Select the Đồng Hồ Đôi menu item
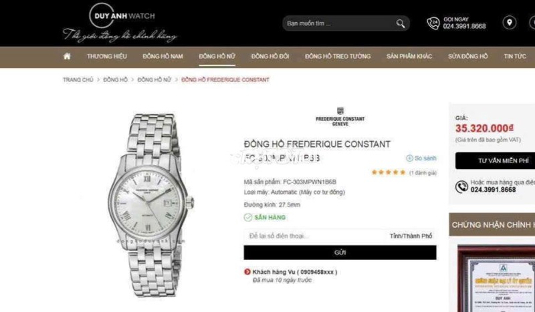The height and width of the screenshot is (312, 535). pyautogui.click(x=270, y=56)
